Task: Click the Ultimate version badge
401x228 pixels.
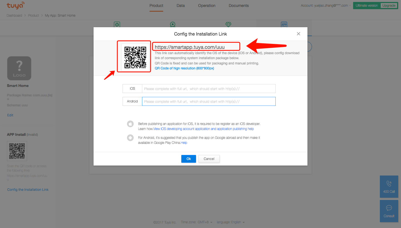Action: (367, 6)
